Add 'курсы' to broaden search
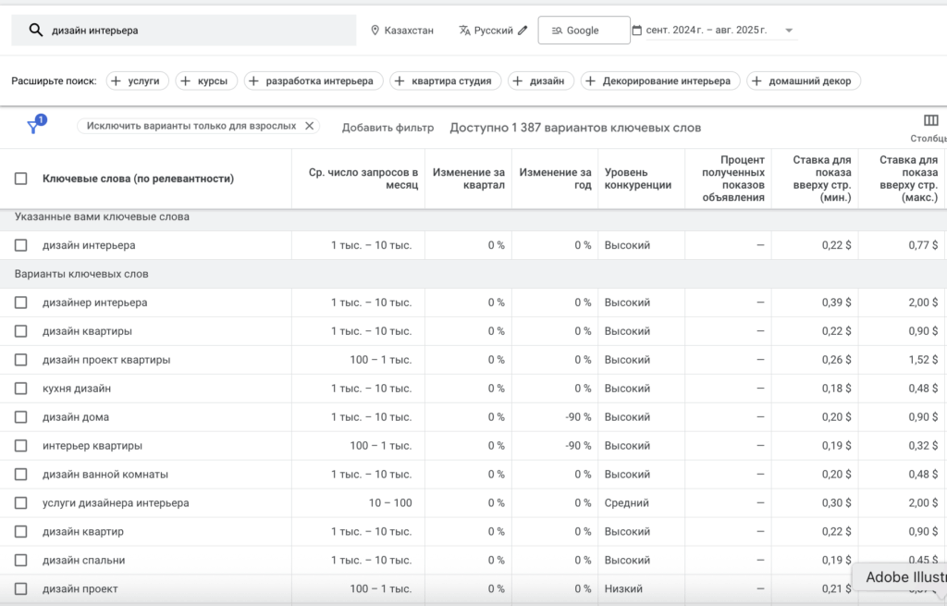The image size is (947, 606). click(x=206, y=81)
